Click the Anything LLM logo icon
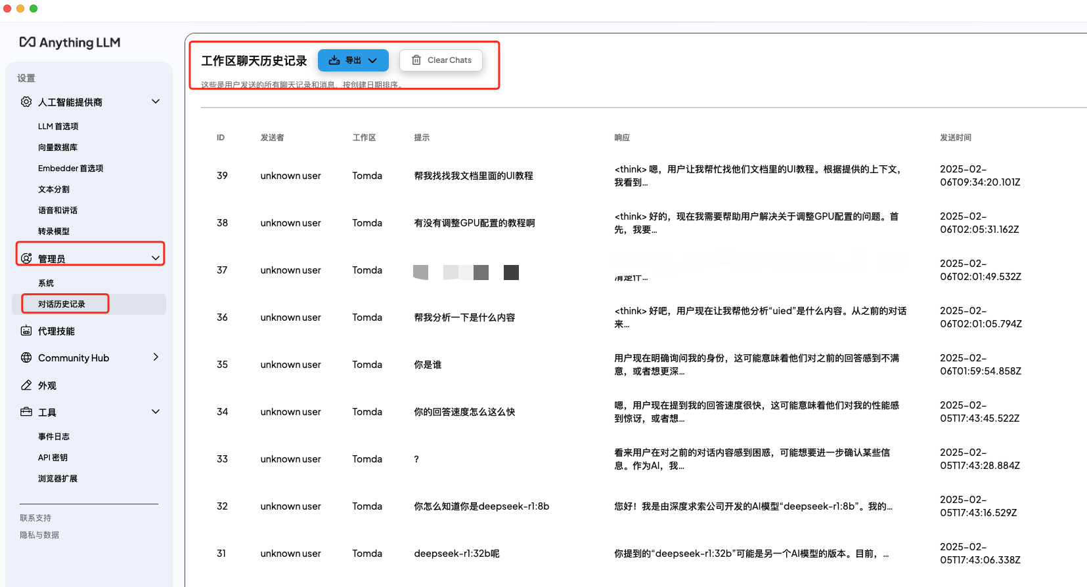This screenshot has height=587, width=1087. tap(27, 42)
